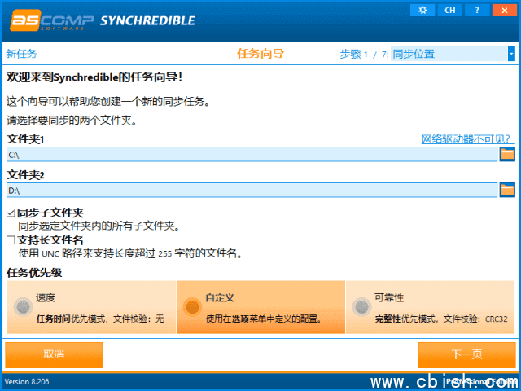Enable the 支持长文件名 checkbox
The width and height of the screenshot is (521, 391).
pyautogui.click(x=11, y=240)
